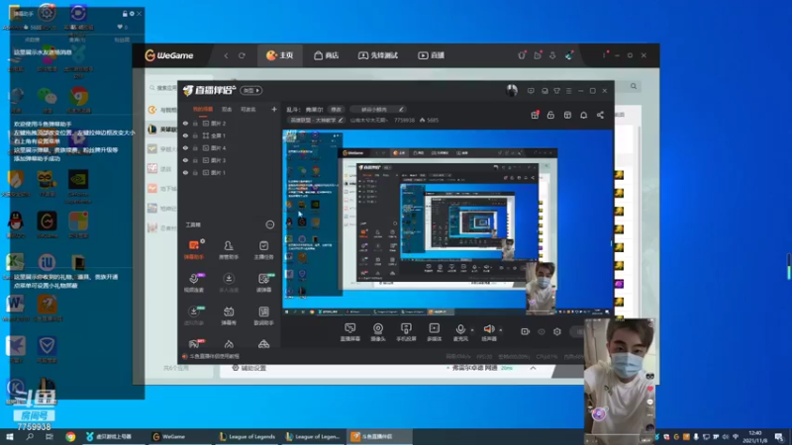Select the 全屏 1 layer row
Screen dimensions: 792x445
tap(228, 135)
